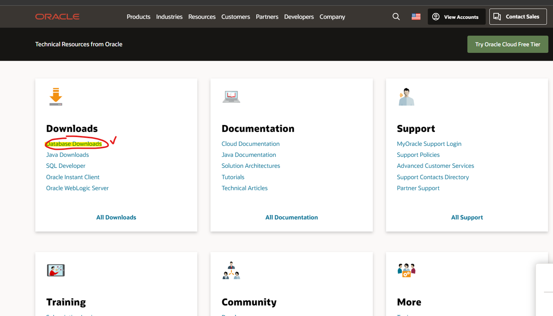Open the Java Downloads link
This screenshot has height=316, width=553.
tap(67, 155)
